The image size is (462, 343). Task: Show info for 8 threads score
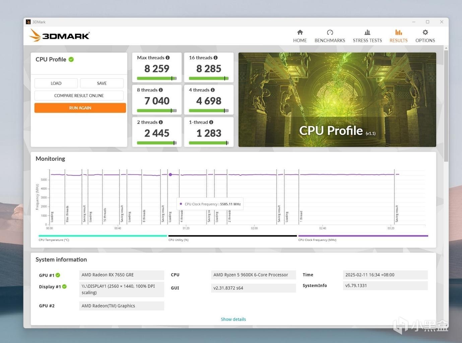tap(161, 90)
